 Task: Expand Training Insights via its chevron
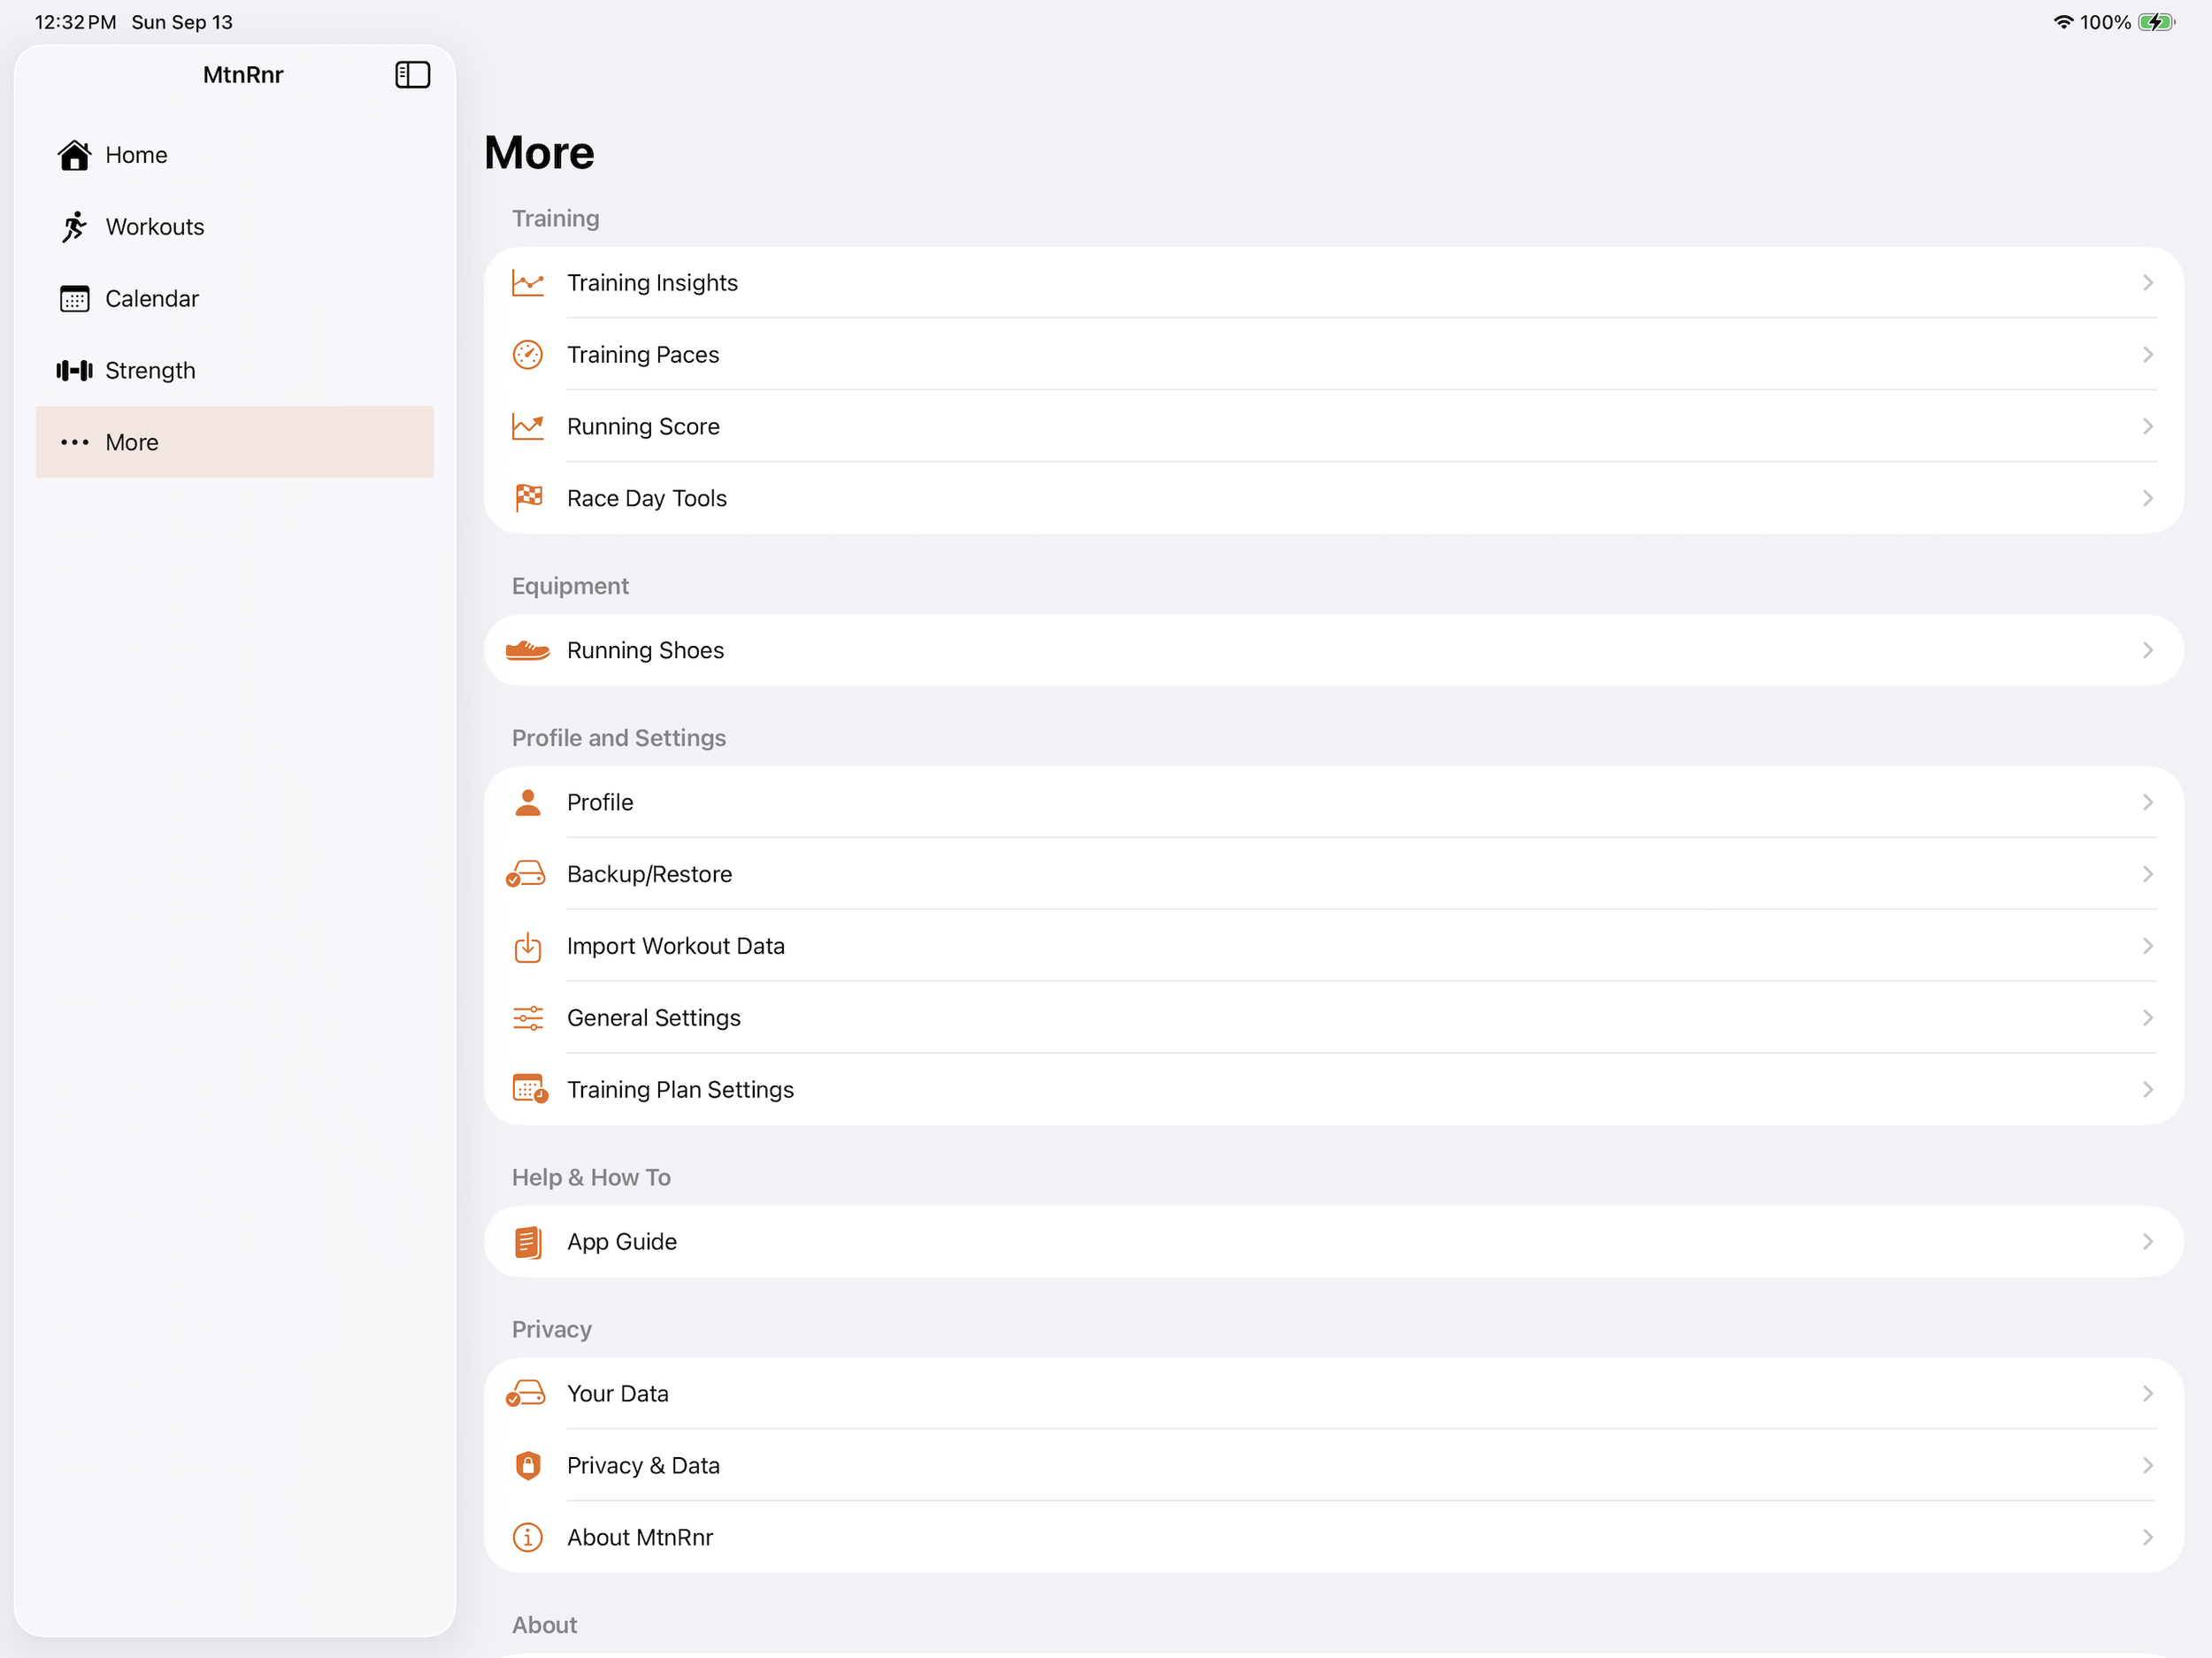[x=2147, y=283]
